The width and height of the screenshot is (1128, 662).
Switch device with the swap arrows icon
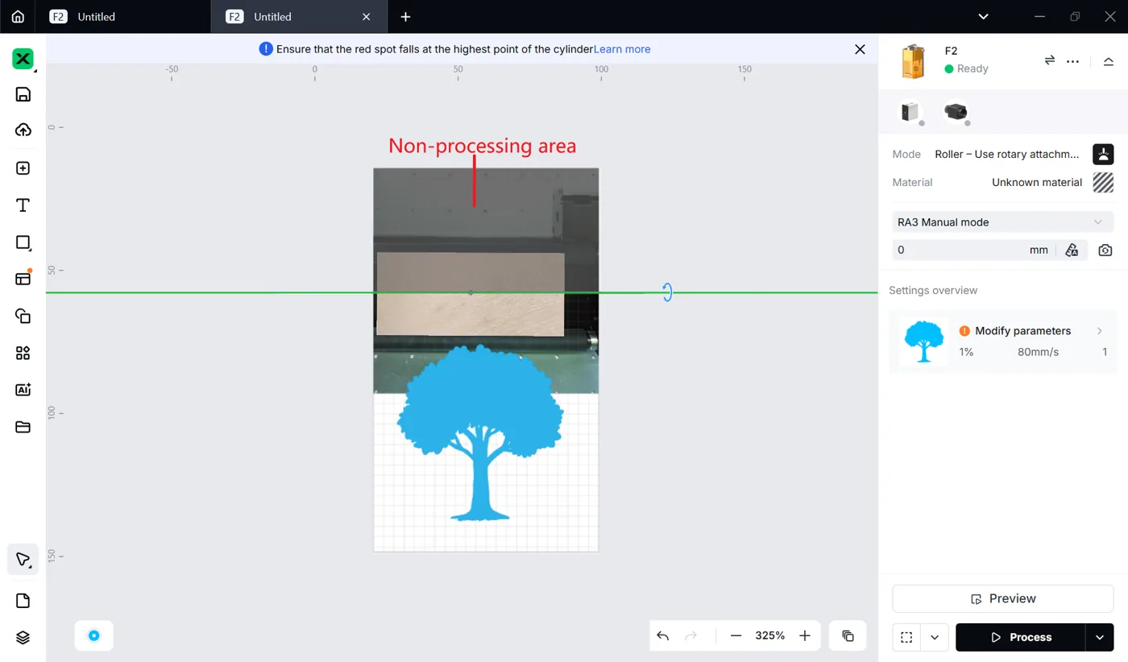tap(1050, 60)
